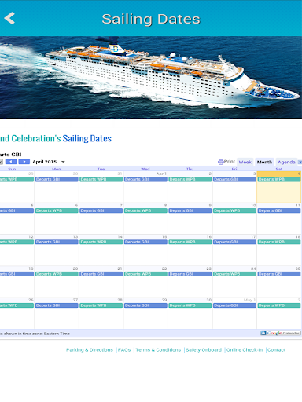Open Departs WPB event on April 22
Image resolution: width=302 pixels, height=402 pixels.
click(145, 274)
